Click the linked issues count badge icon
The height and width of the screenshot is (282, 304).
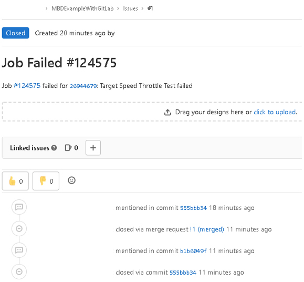pyautogui.click(x=68, y=148)
